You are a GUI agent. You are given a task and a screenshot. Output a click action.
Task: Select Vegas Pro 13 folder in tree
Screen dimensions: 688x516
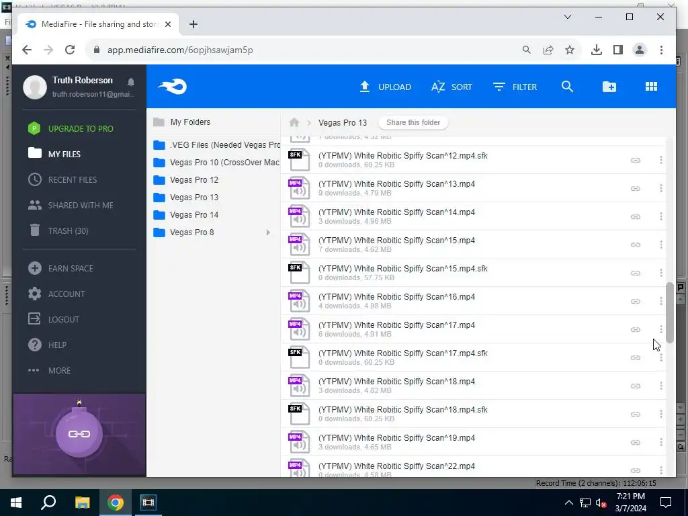coord(185,198)
